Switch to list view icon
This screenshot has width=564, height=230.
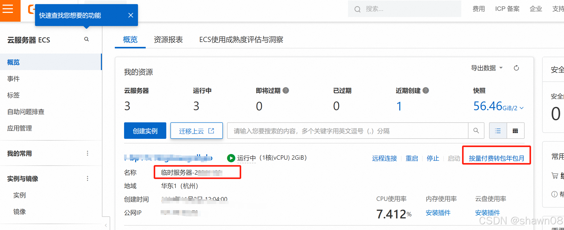click(x=498, y=131)
